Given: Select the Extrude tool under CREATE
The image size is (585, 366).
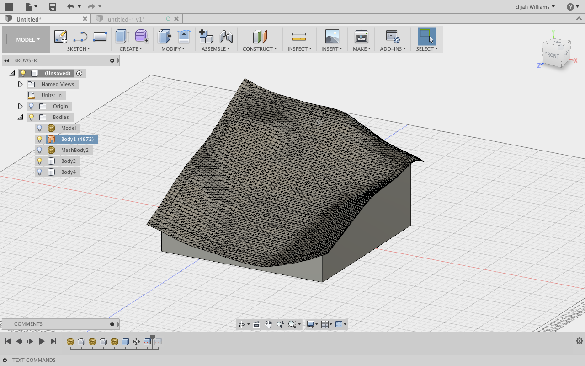Looking at the screenshot, I should pyautogui.click(x=122, y=36).
